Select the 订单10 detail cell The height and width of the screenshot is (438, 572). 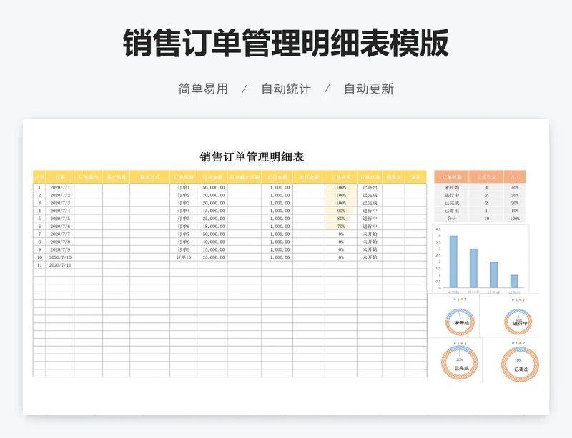[x=184, y=257]
